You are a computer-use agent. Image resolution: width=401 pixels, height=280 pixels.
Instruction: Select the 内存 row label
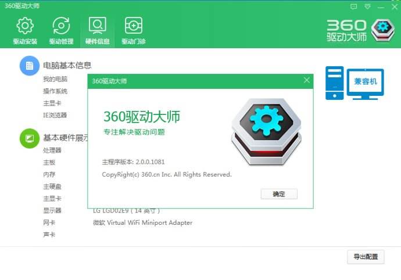[49, 174]
